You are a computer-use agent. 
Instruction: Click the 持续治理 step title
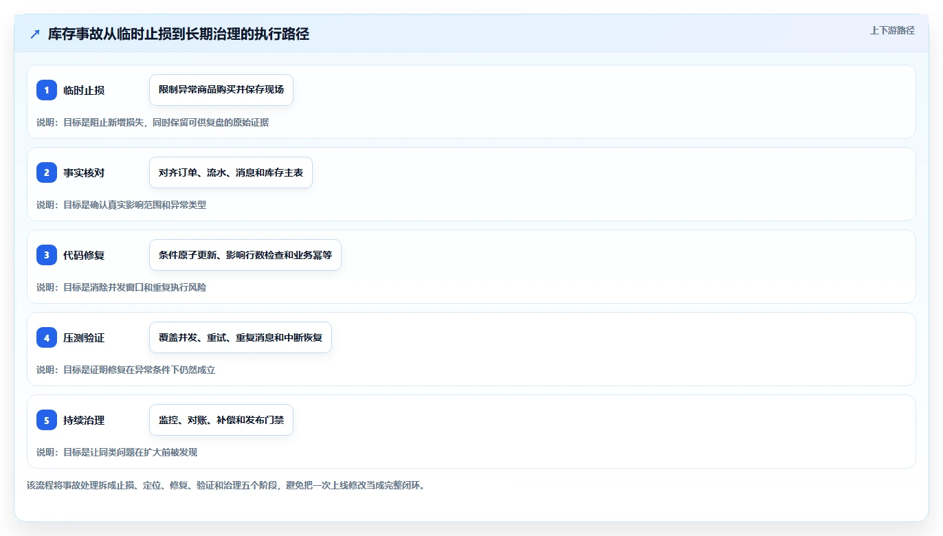click(x=84, y=420)
